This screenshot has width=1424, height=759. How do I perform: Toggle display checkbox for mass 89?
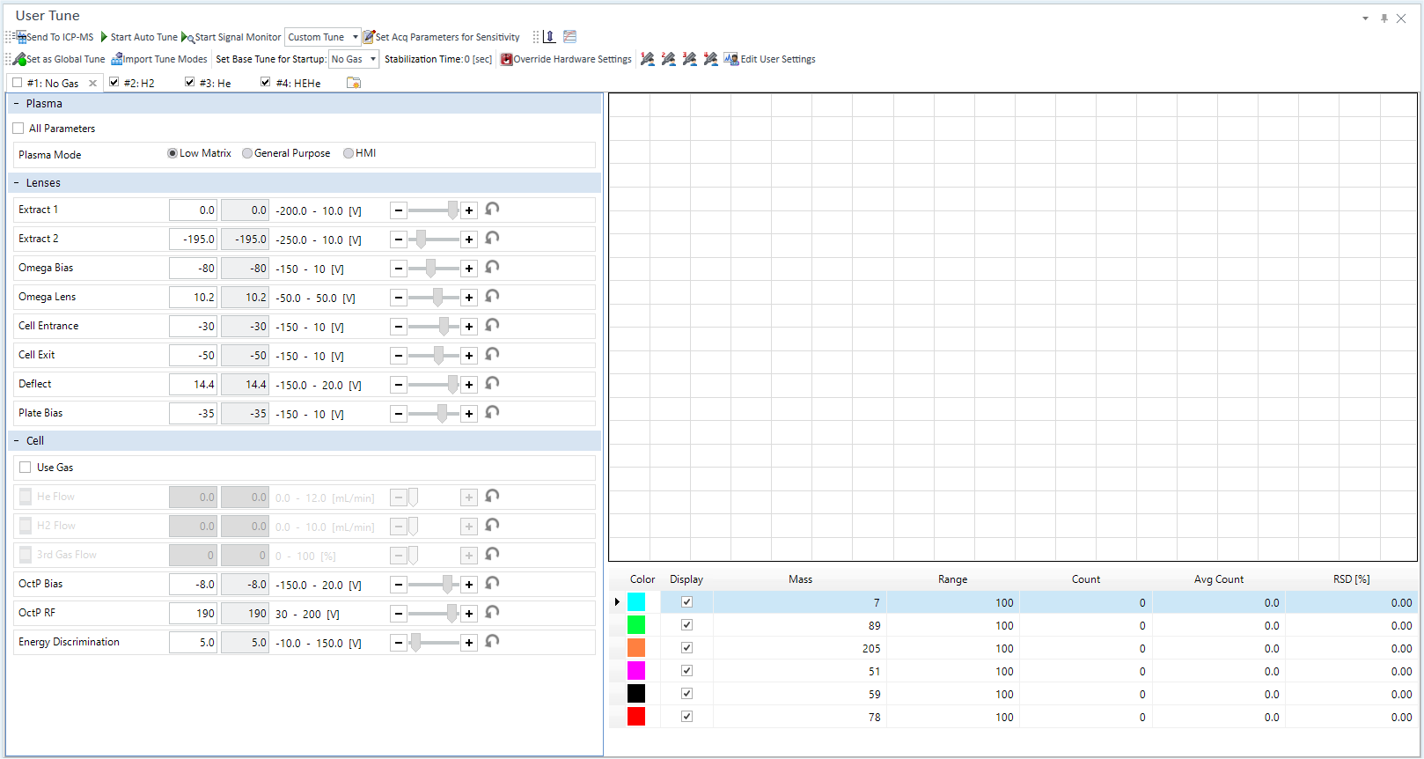(687, 625)
